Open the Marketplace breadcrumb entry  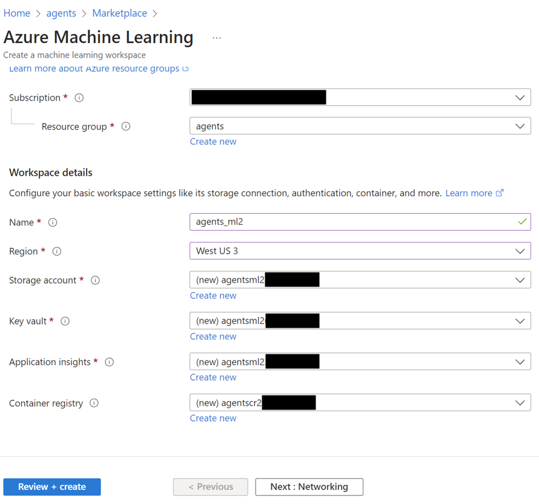pos(119,13)
